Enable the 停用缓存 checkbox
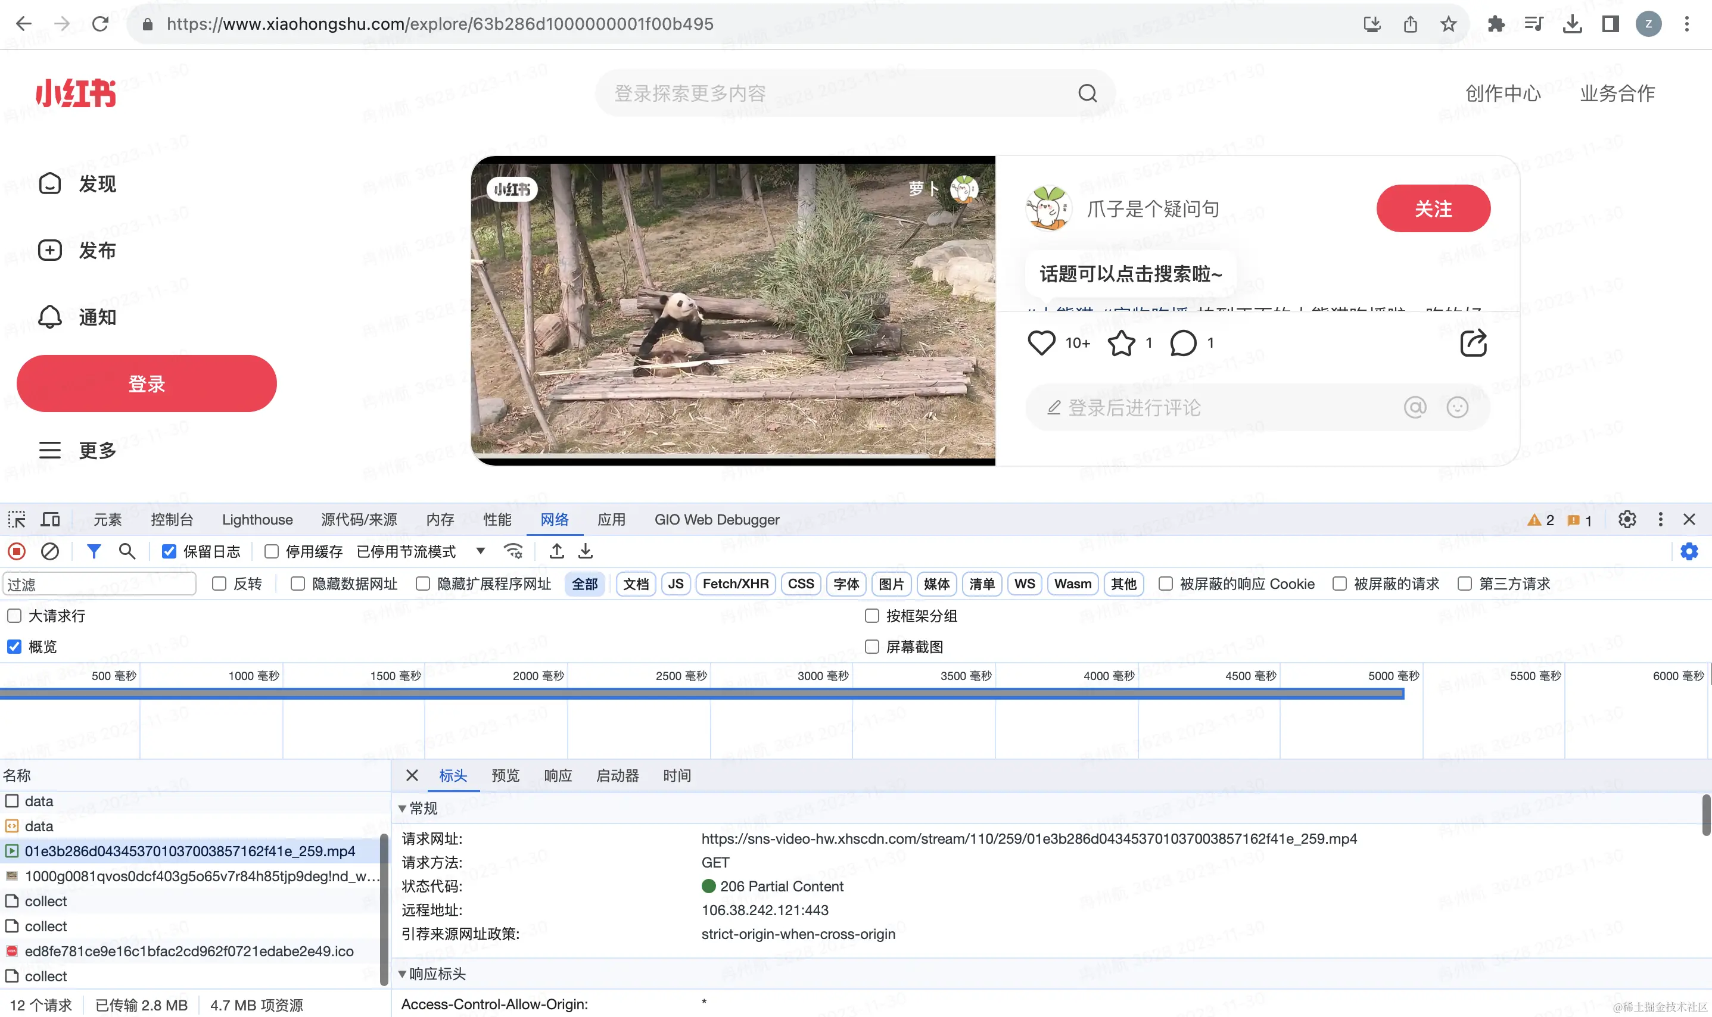 coord(272,552)
